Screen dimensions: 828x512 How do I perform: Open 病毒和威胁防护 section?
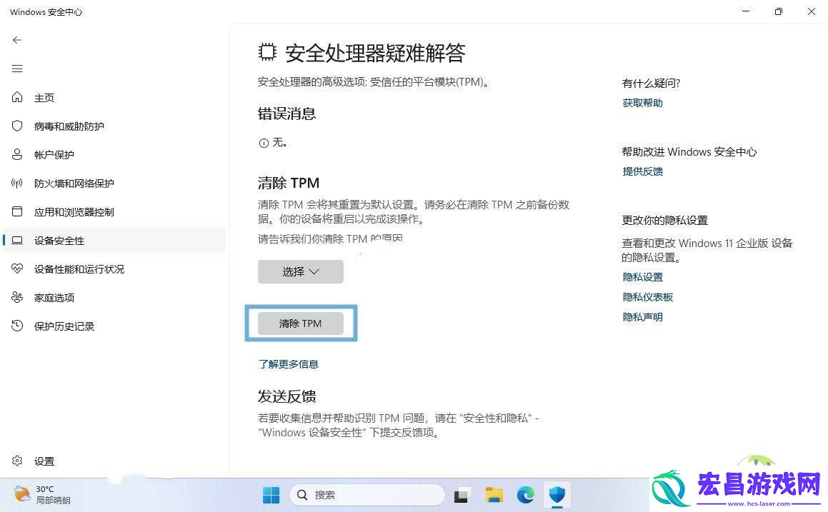[x=69, y=126]
